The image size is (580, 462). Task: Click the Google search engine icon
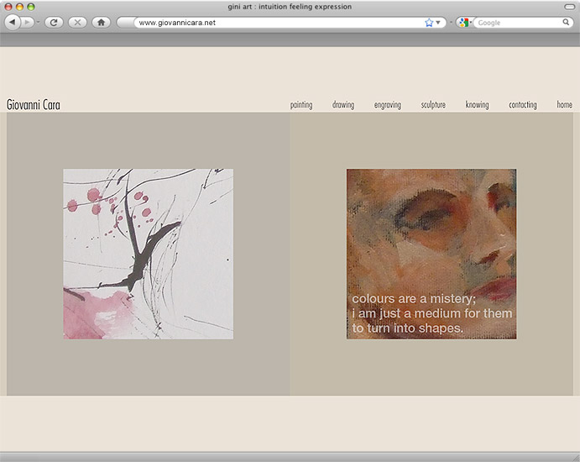pyautogui.click(x=462, y=23)
